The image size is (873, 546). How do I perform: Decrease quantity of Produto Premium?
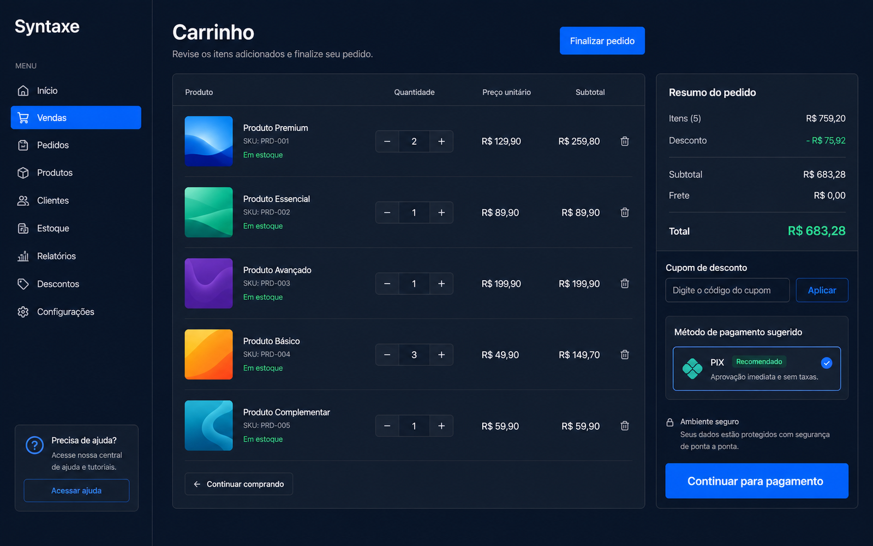pos(387,141)
